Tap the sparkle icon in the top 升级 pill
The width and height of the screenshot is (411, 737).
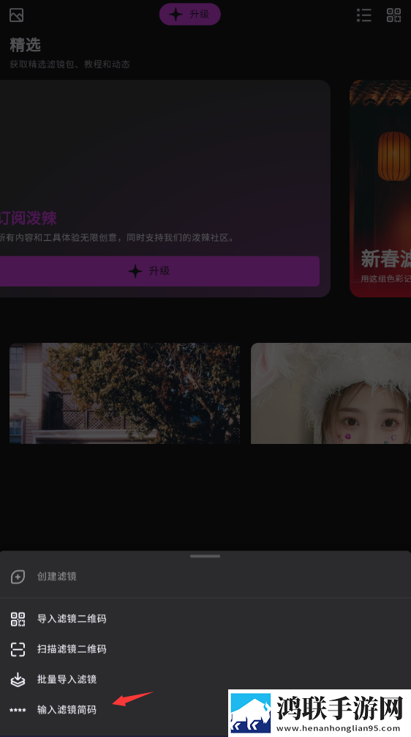pos(176,14)
